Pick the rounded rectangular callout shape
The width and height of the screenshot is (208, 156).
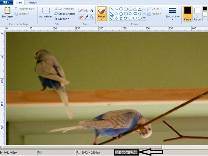(131, 18)
